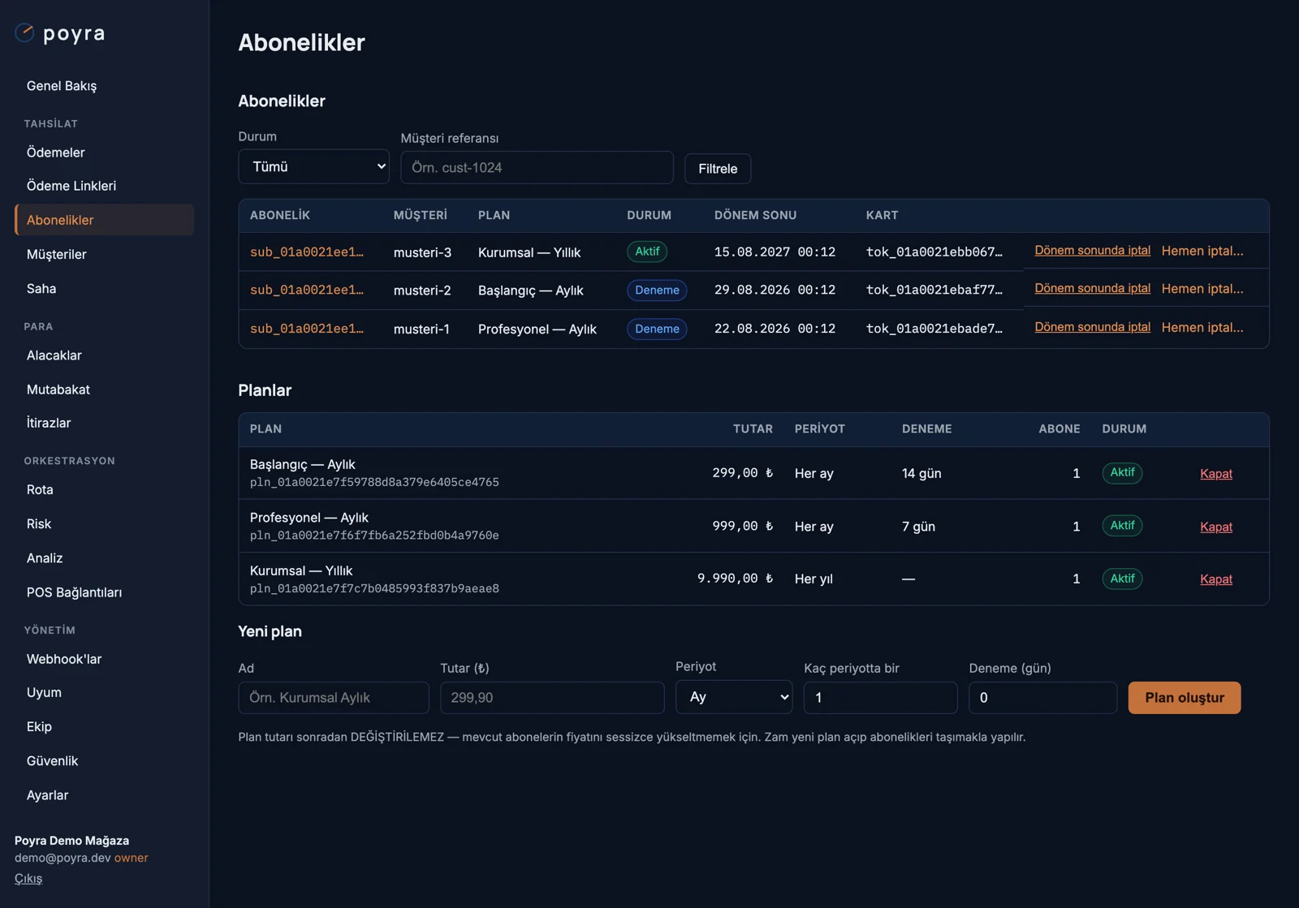Viewport: 1299px width, 908px height.
Task: Click the poyra logo icon
Action: (24, 32)
